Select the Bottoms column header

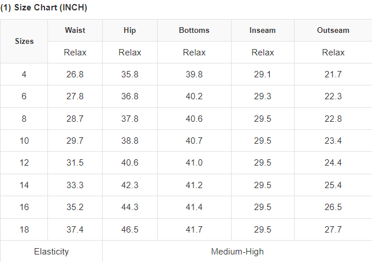(194, 30)
